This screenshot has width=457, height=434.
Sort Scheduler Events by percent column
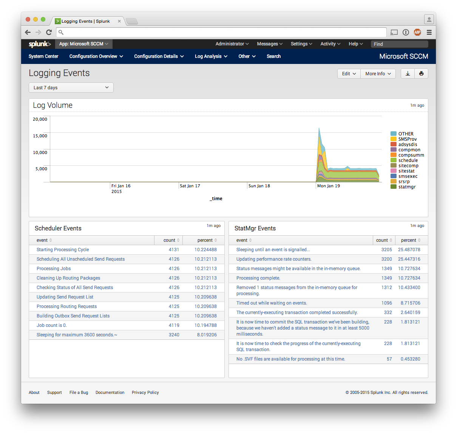click(207, 240)
